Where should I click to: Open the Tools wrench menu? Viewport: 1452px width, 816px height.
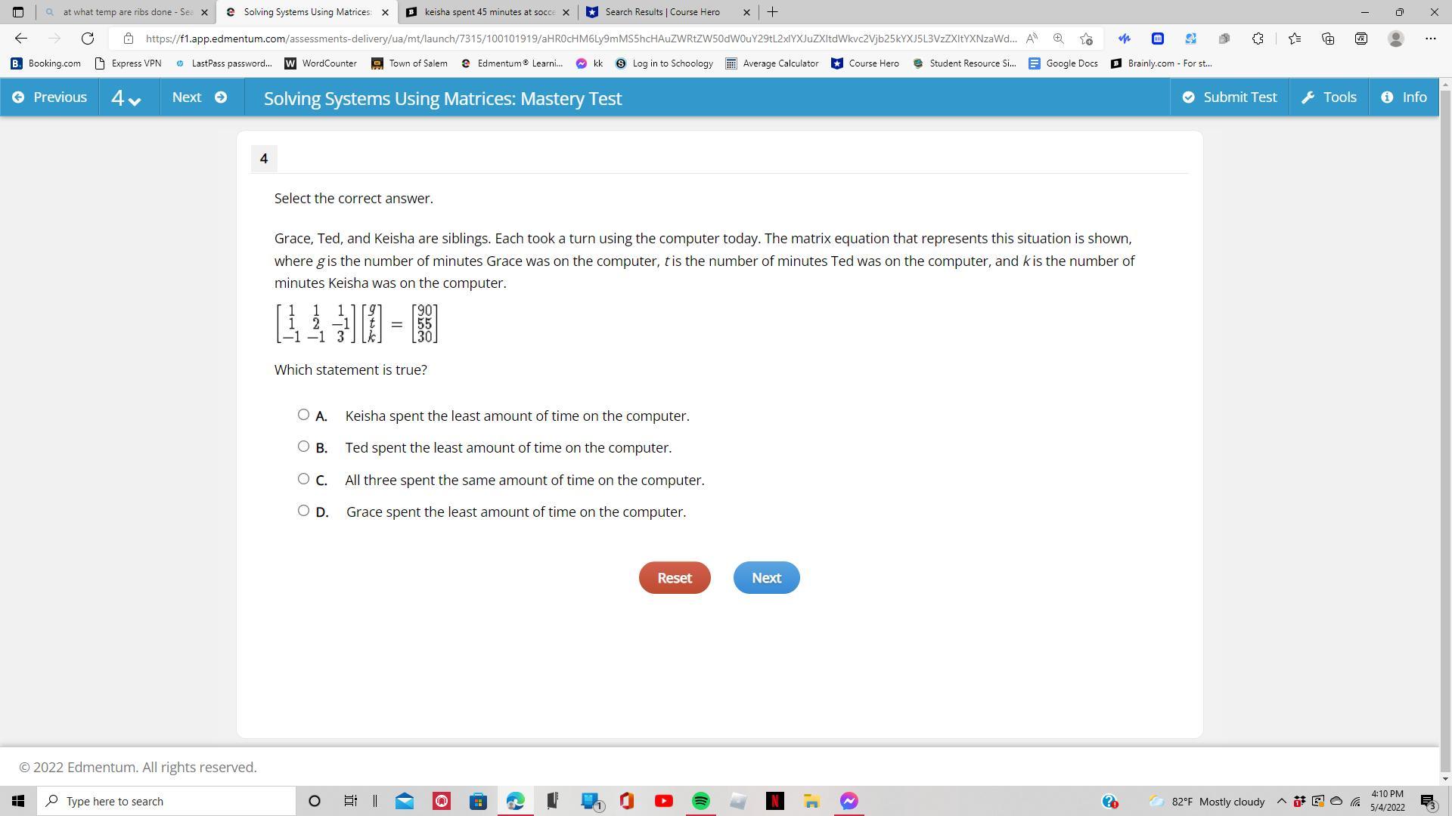click(1329, 97)
